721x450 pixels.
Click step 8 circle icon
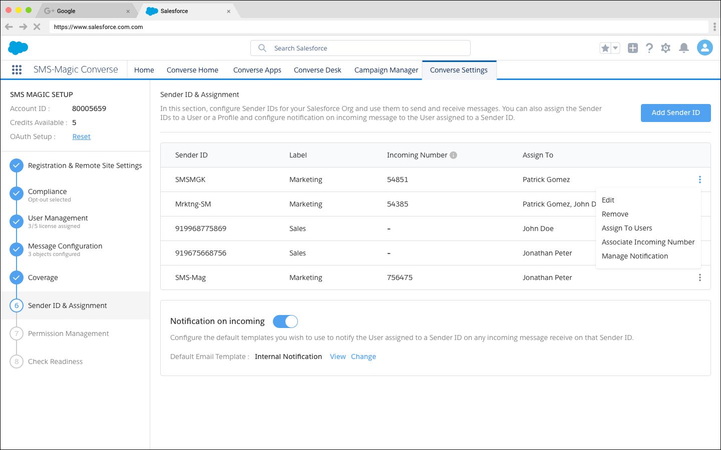[x=17, y=361]
